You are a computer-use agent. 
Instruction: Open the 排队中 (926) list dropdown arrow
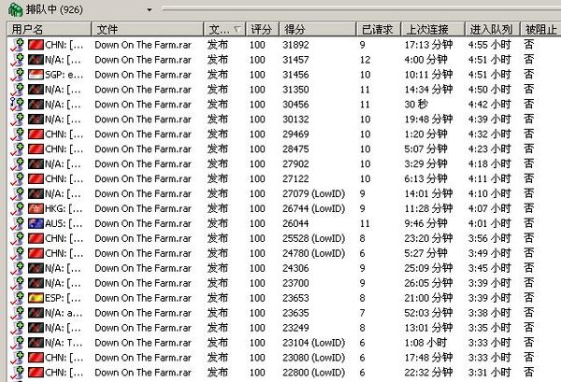(150, 10)
